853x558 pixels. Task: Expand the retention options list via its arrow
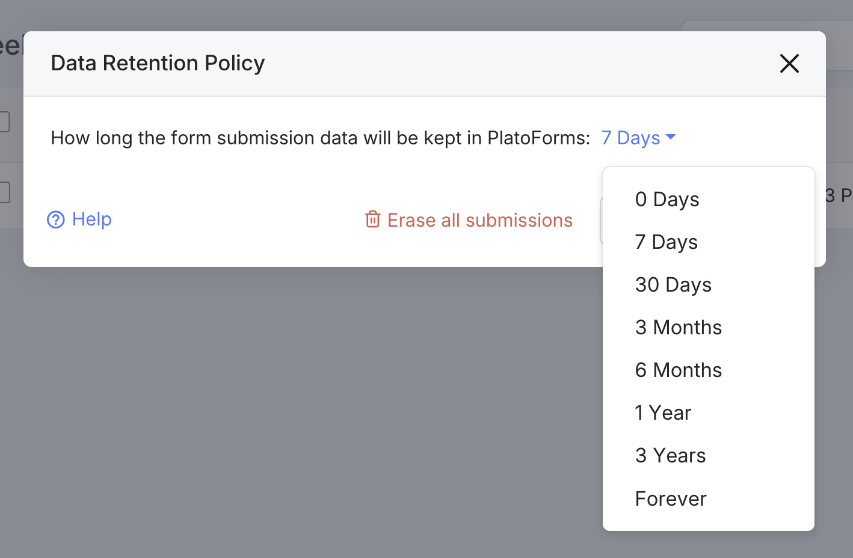[670, 138]
